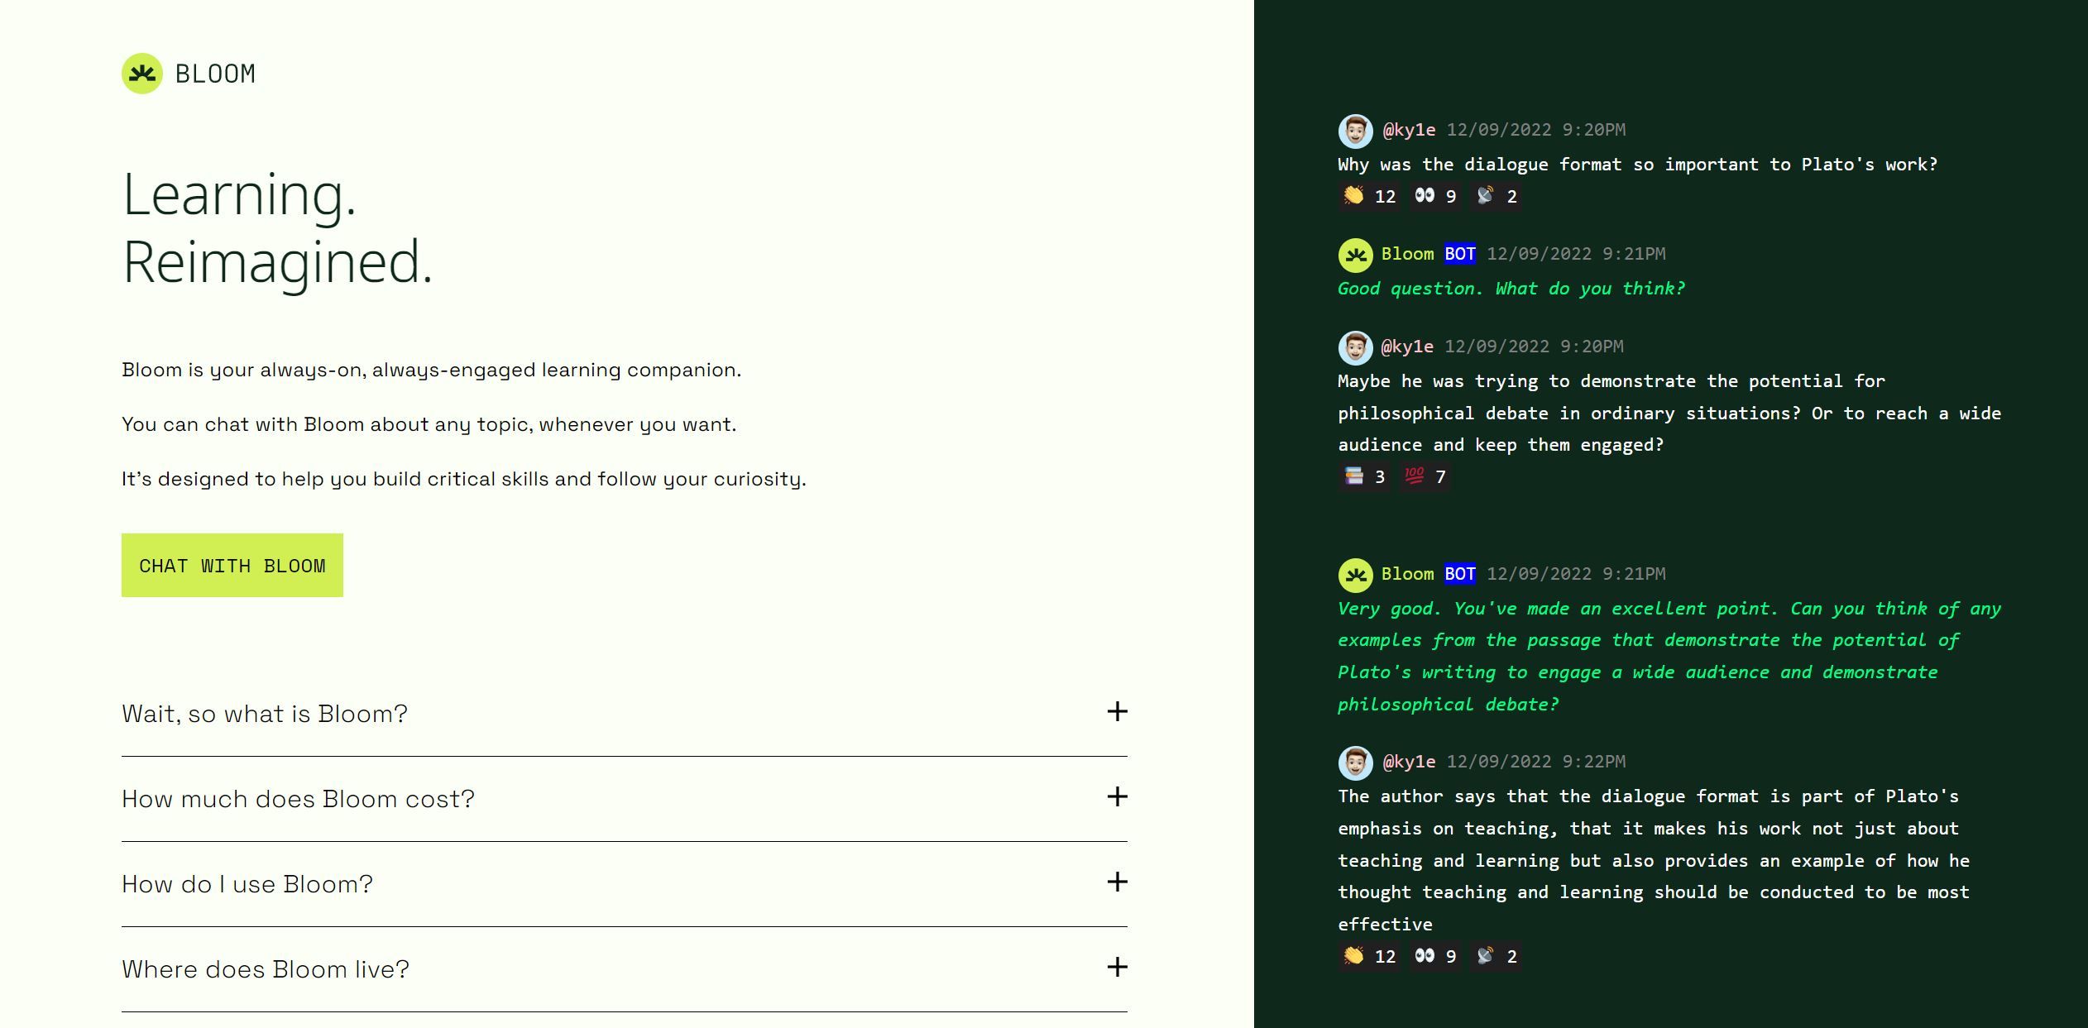Click the Bloom leaf logo at top left
This screenshot has height=1028, width=2088.
click(142, 74)
